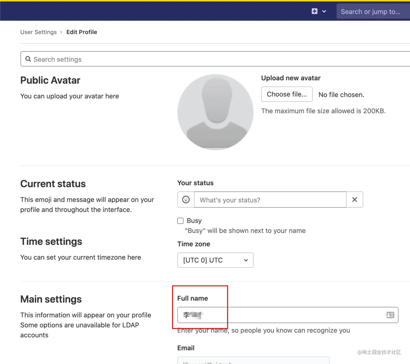Click the default avatar image
The width and height of the screenshot is (410, 364).
pyautogui.click(x=215, y=112)
